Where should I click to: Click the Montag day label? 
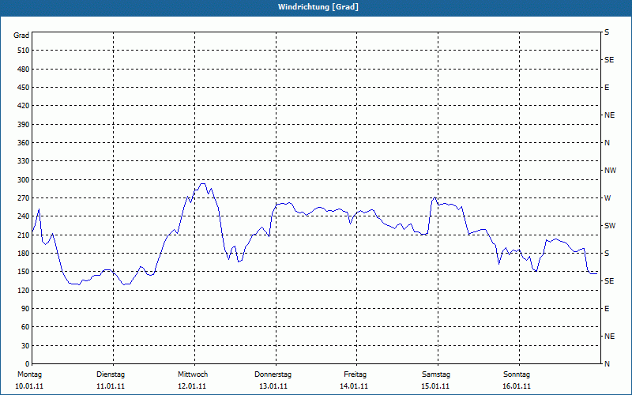click(29, 374)
